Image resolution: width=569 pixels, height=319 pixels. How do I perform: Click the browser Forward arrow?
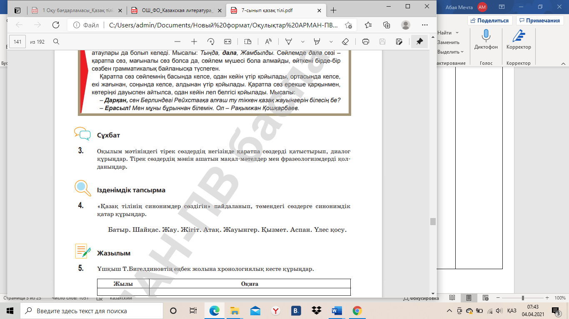point(37,25)
